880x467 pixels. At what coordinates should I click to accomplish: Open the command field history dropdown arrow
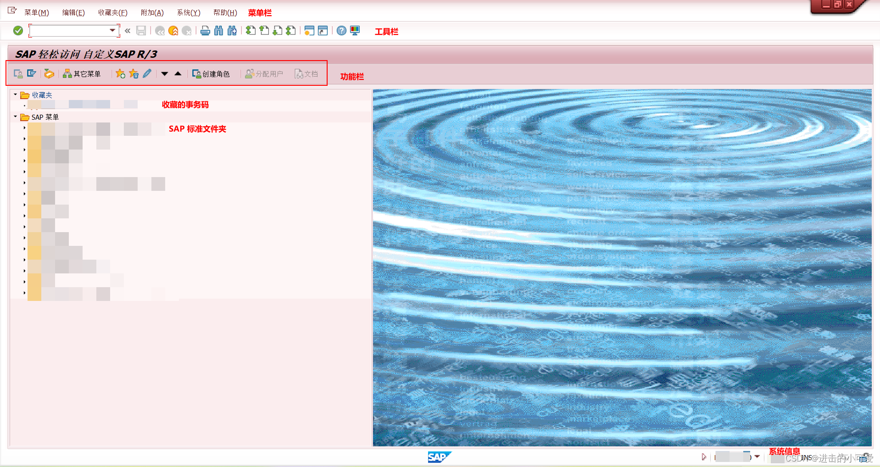[112, 31]
